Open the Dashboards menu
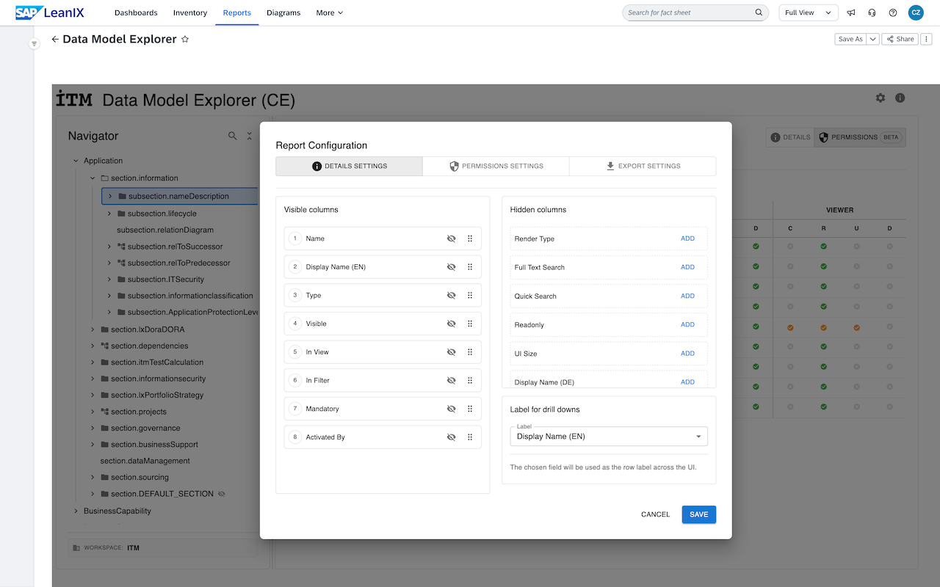The height and width of the screenshot is (587, 940). (x=136, y=12)
